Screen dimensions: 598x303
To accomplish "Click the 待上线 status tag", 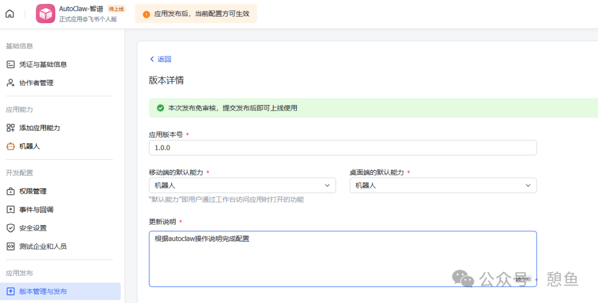I will click(x=116, y=9).
